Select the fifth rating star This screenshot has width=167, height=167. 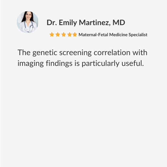coord(75,35)
